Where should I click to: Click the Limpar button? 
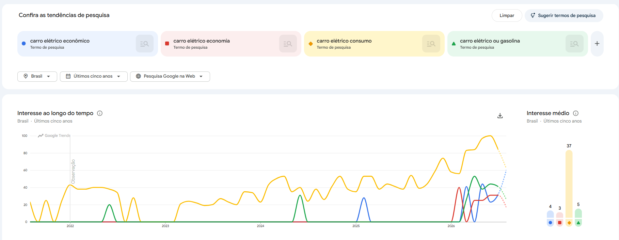tap(507, 16)
